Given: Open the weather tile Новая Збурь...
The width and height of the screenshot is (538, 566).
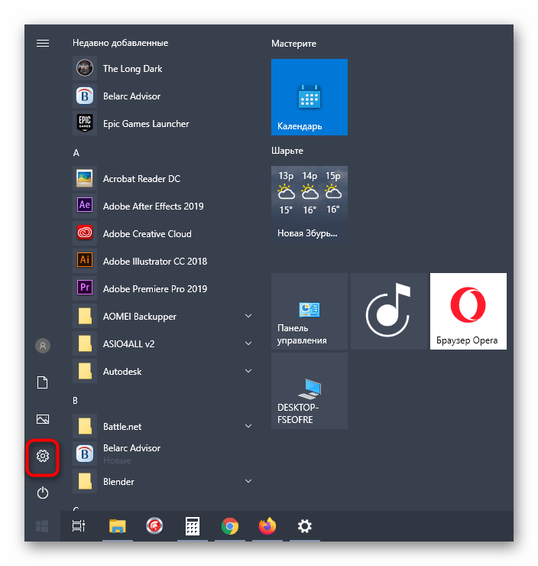Looking at the screenshot, I should [x=310, y=204].
